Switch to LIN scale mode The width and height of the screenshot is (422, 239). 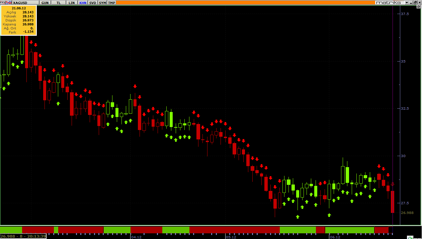point(72,3)
